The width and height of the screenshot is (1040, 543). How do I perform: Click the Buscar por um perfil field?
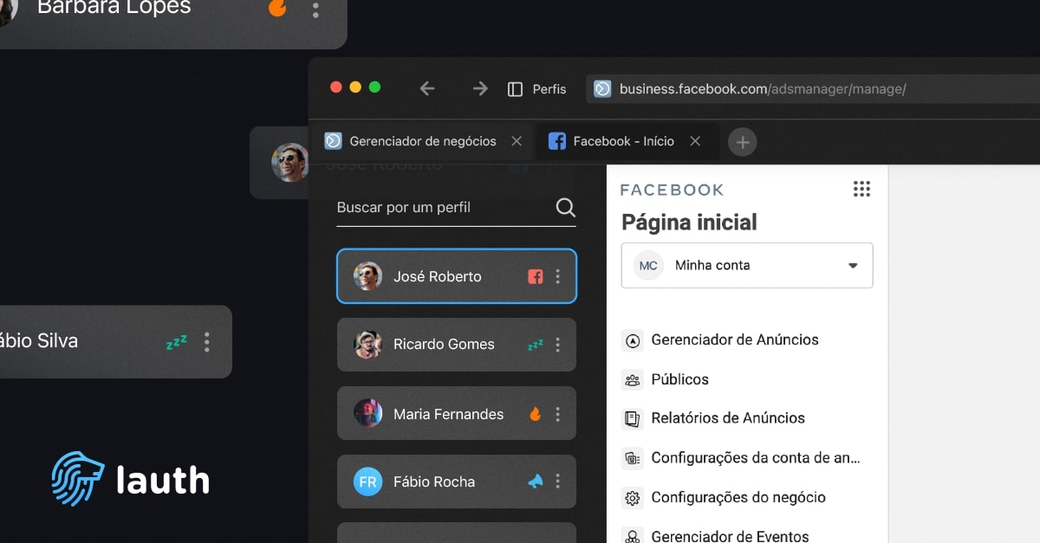(x=442, y=208)
